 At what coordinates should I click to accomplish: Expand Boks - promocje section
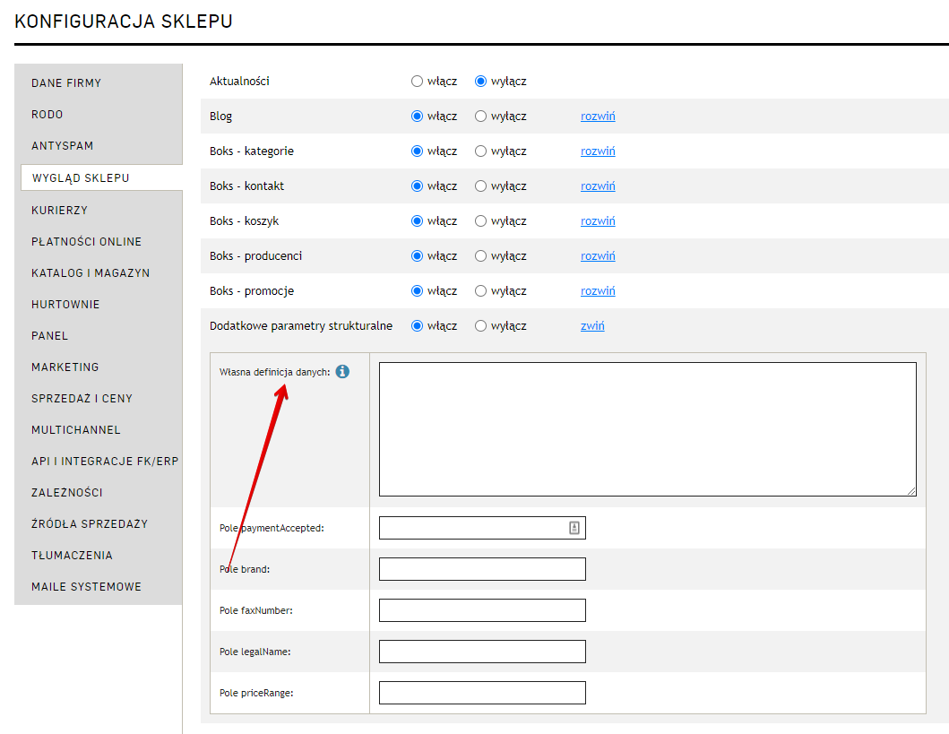coord(598,291)
